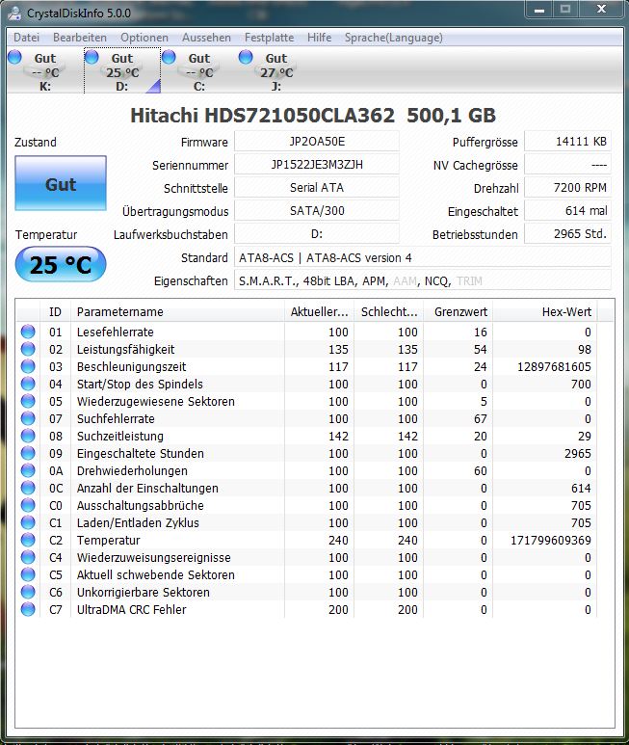Click status orb for Laden/Entladen Zyklus
The image size is (629, 745).
(x=28, y=522)
